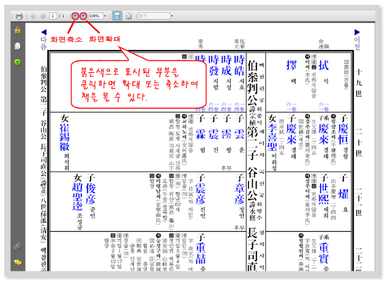The image size is (385, 283).
Task: Open the blue name 擇 (택)
Action: (291, 65)
